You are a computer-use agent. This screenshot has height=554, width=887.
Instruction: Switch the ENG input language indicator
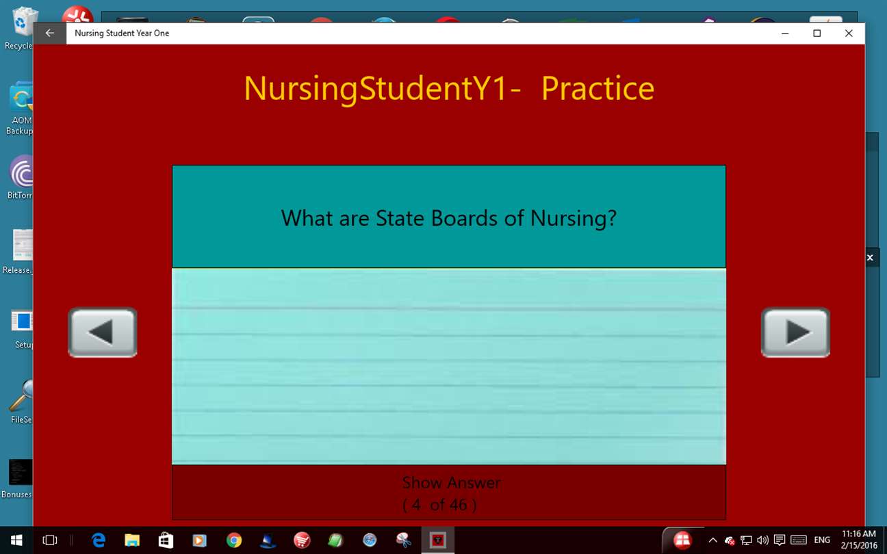[822, 540]
